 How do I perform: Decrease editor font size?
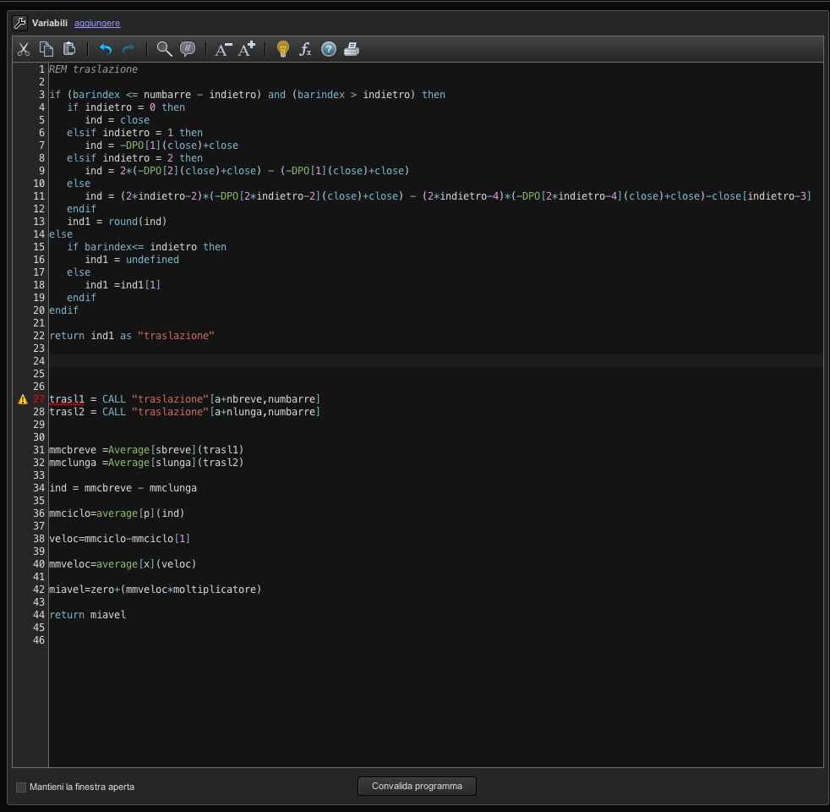click(x=223, y=49)
